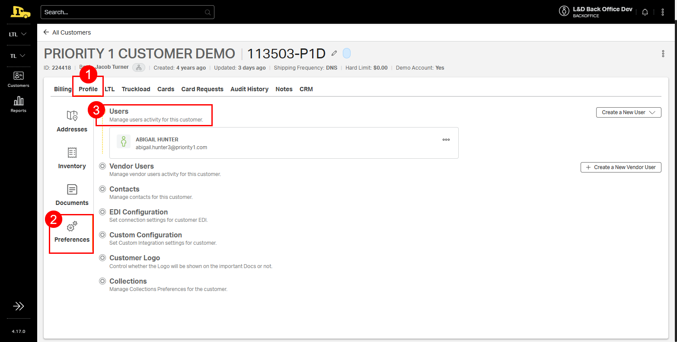Expand the sidebar with the double-arrow icon
677x342 pixels.
coord(19,307)
